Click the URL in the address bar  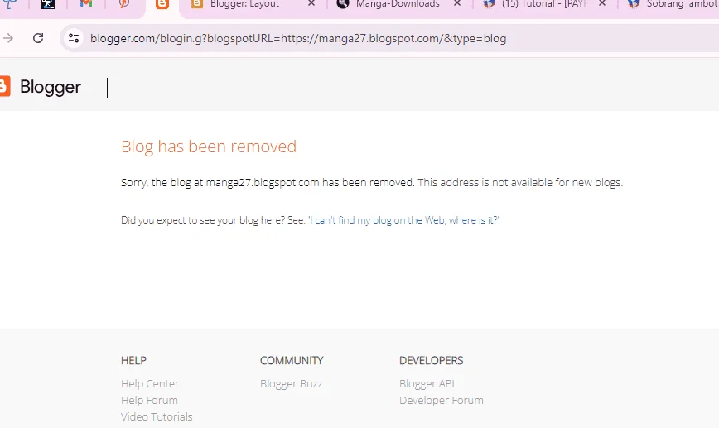click(298, 38)
